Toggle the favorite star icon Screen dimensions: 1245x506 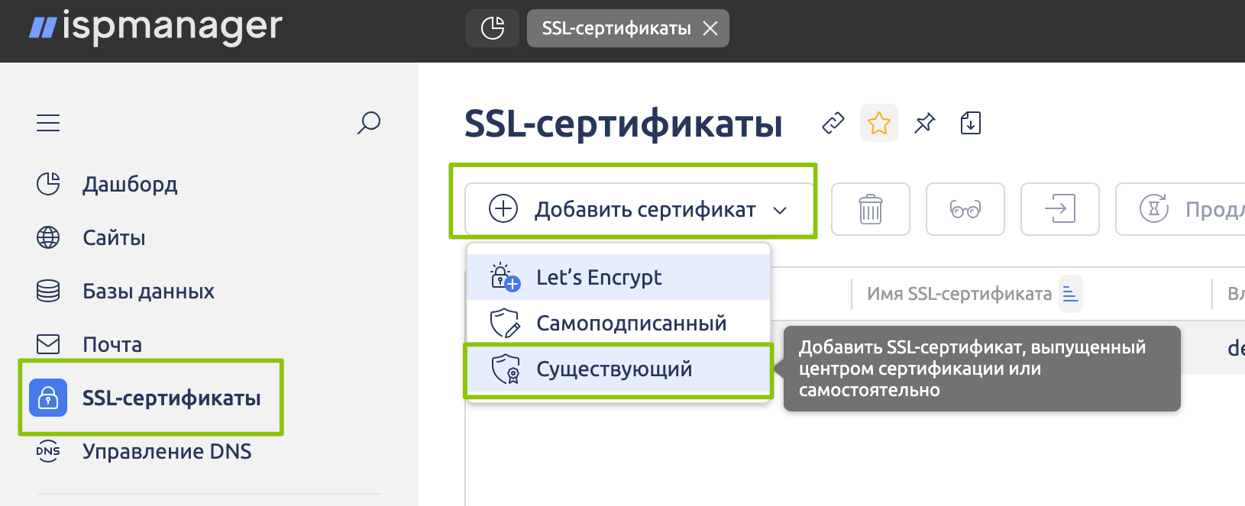[878, 123]
